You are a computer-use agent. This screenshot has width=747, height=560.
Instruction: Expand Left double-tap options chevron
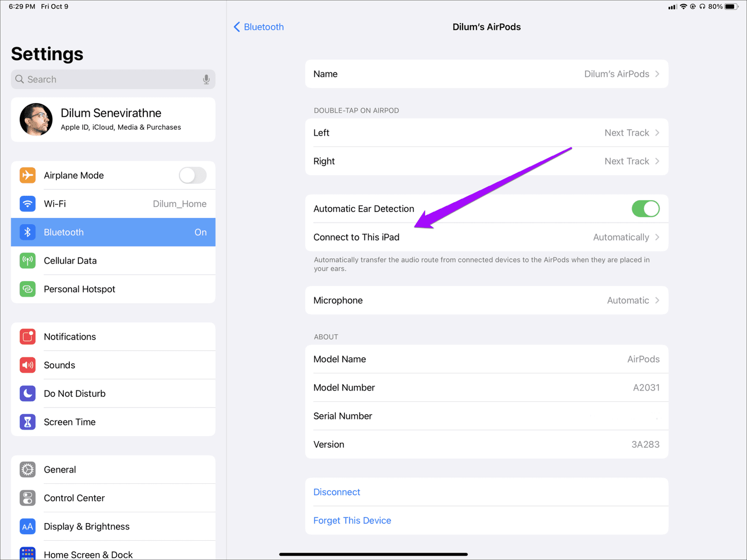(657, 132)
